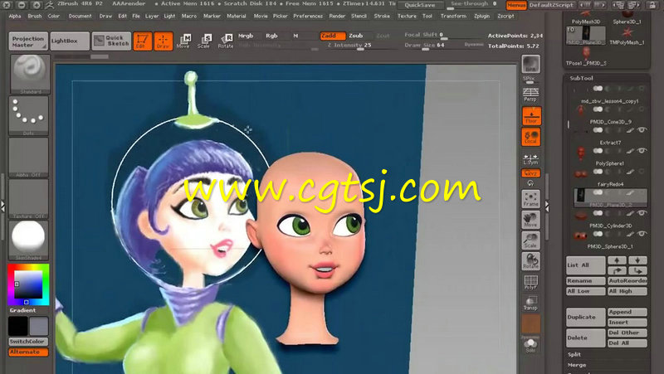
Task: Open the Alpha Off selector
Action: (x=28, y=157)
